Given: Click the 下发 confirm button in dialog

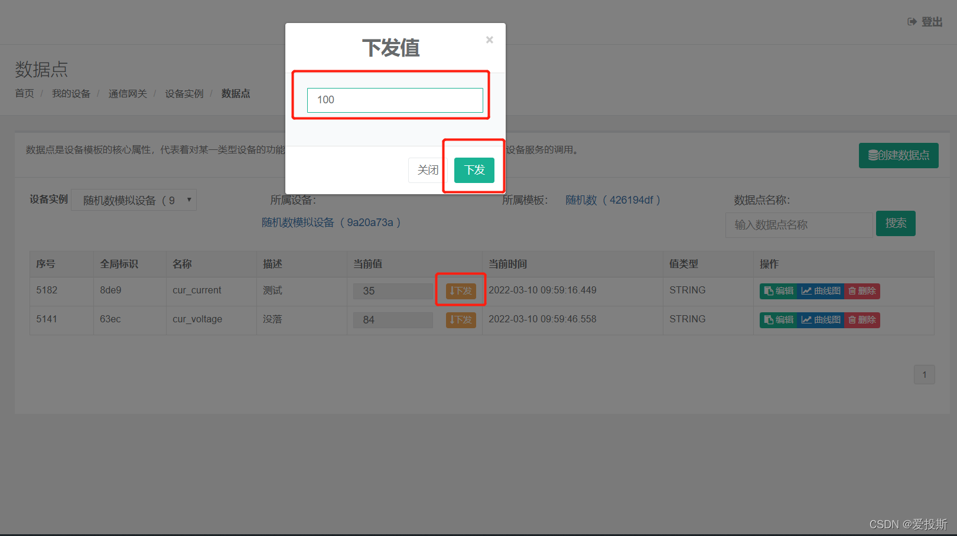Looking at the screenshot, I should pyautogui.click(x=474, y=170).
